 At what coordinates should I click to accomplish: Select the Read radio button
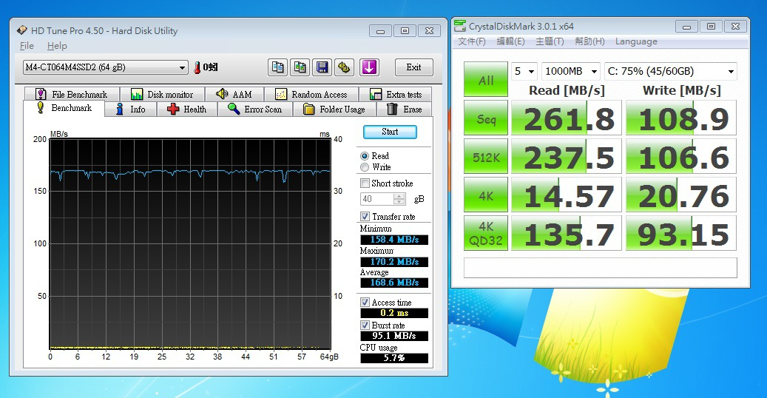[x=365, y=156]
